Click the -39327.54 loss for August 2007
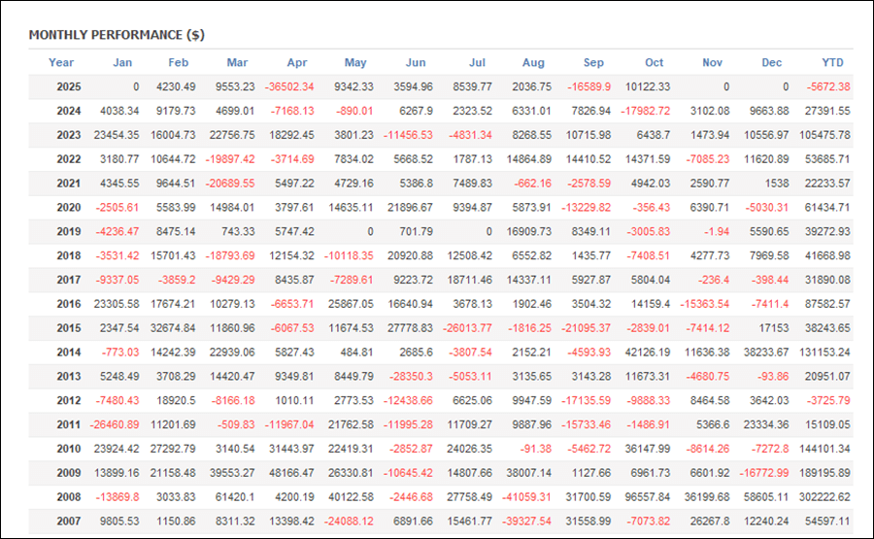Viewport: 874px width, 539px height. tap(527, 522)
